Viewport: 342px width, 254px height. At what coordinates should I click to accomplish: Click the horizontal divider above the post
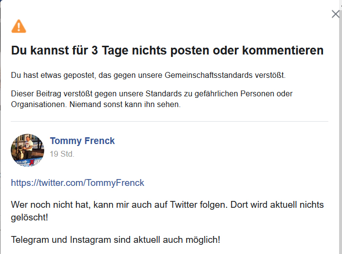[170, 121]
